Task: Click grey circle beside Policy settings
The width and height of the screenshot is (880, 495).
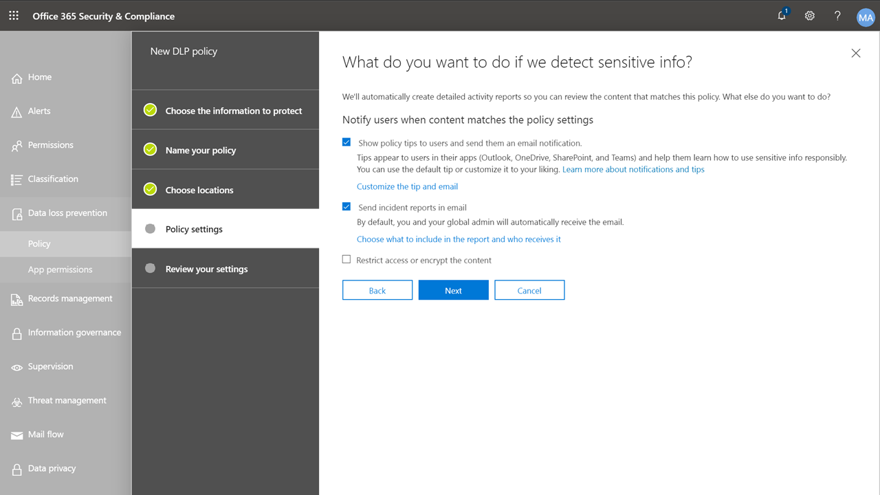Action: (x=150, y=229)
